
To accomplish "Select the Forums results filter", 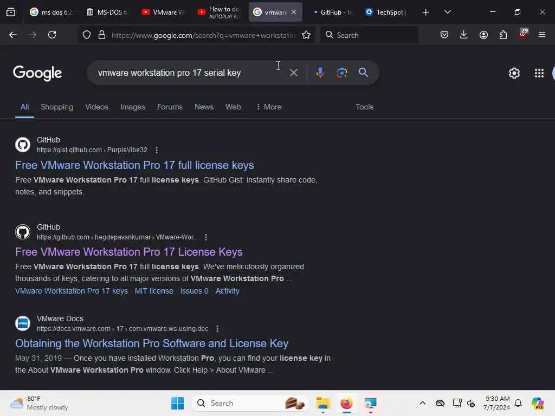I will [x=170, y=107].
